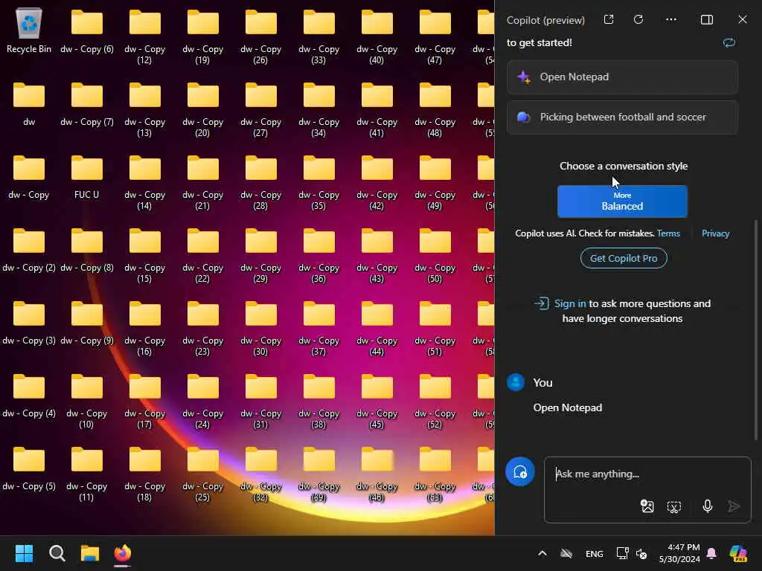The width and height of the screenshot is (762, 571).
Task: Send the Copilot message
Action: coord(734,506)
